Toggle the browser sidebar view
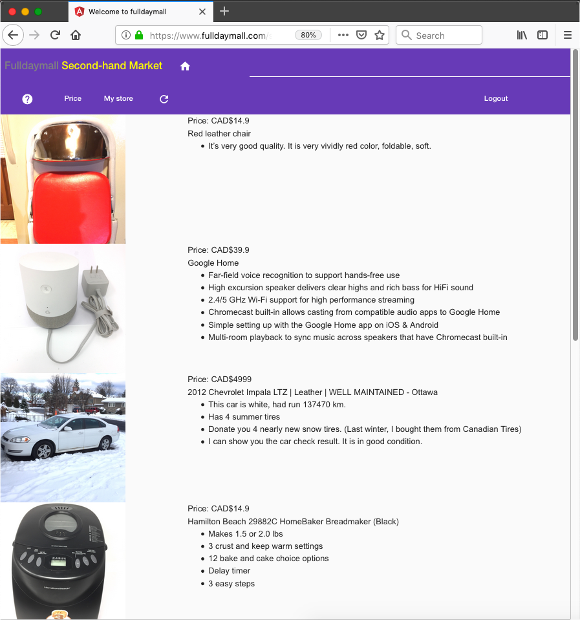The image size is (580, 620). click(543, 35)
